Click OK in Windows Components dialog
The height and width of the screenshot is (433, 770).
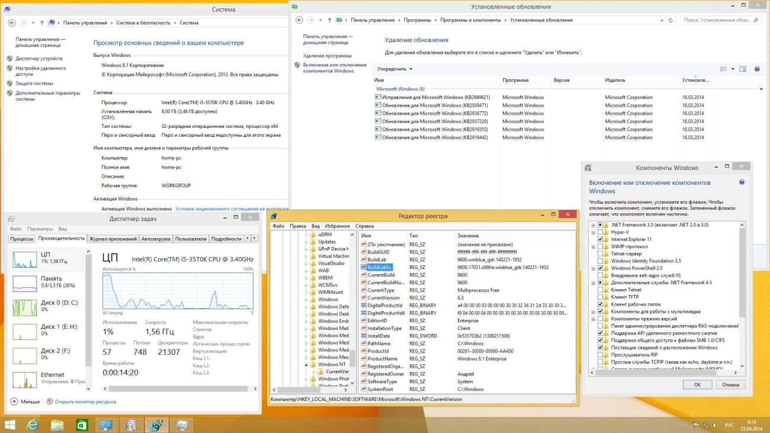coord(697,384)
